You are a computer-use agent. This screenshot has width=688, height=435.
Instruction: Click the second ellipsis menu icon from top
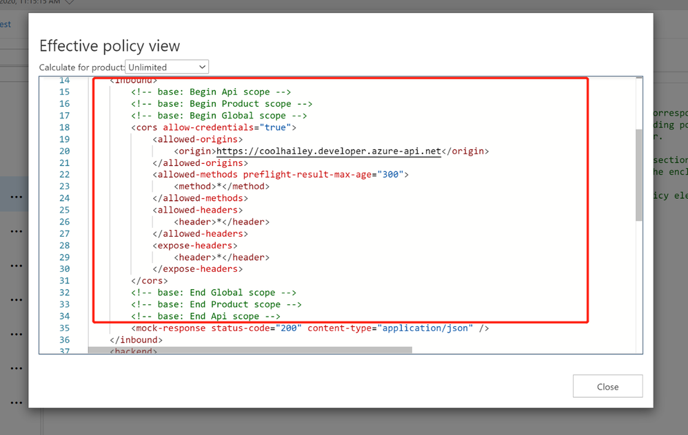(17, 231)
